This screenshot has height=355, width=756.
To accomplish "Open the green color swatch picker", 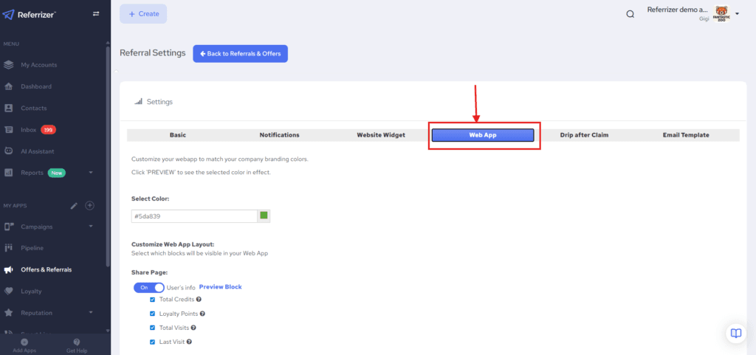I will click(x=264, y=216).
